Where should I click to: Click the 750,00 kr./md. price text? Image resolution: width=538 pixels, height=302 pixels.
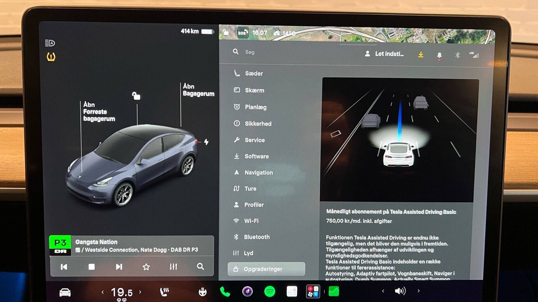point(359,221)
